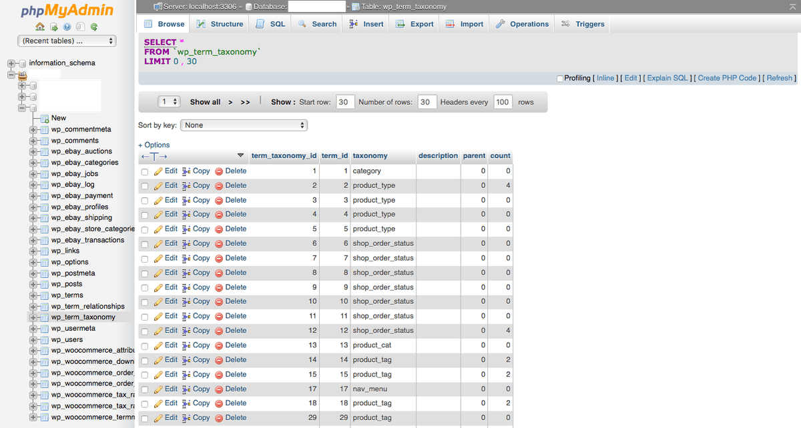The height and width of the screenshot is (428, 801).
Task: Tick the checkbox for term_taxonomy_id 14 row
Action: [x=145, y=361]
